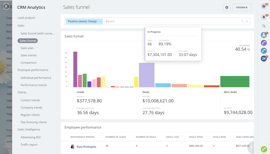Open the notifications bell icon
The height and width of the screenshot is (154, 270).
pos(264,17)
